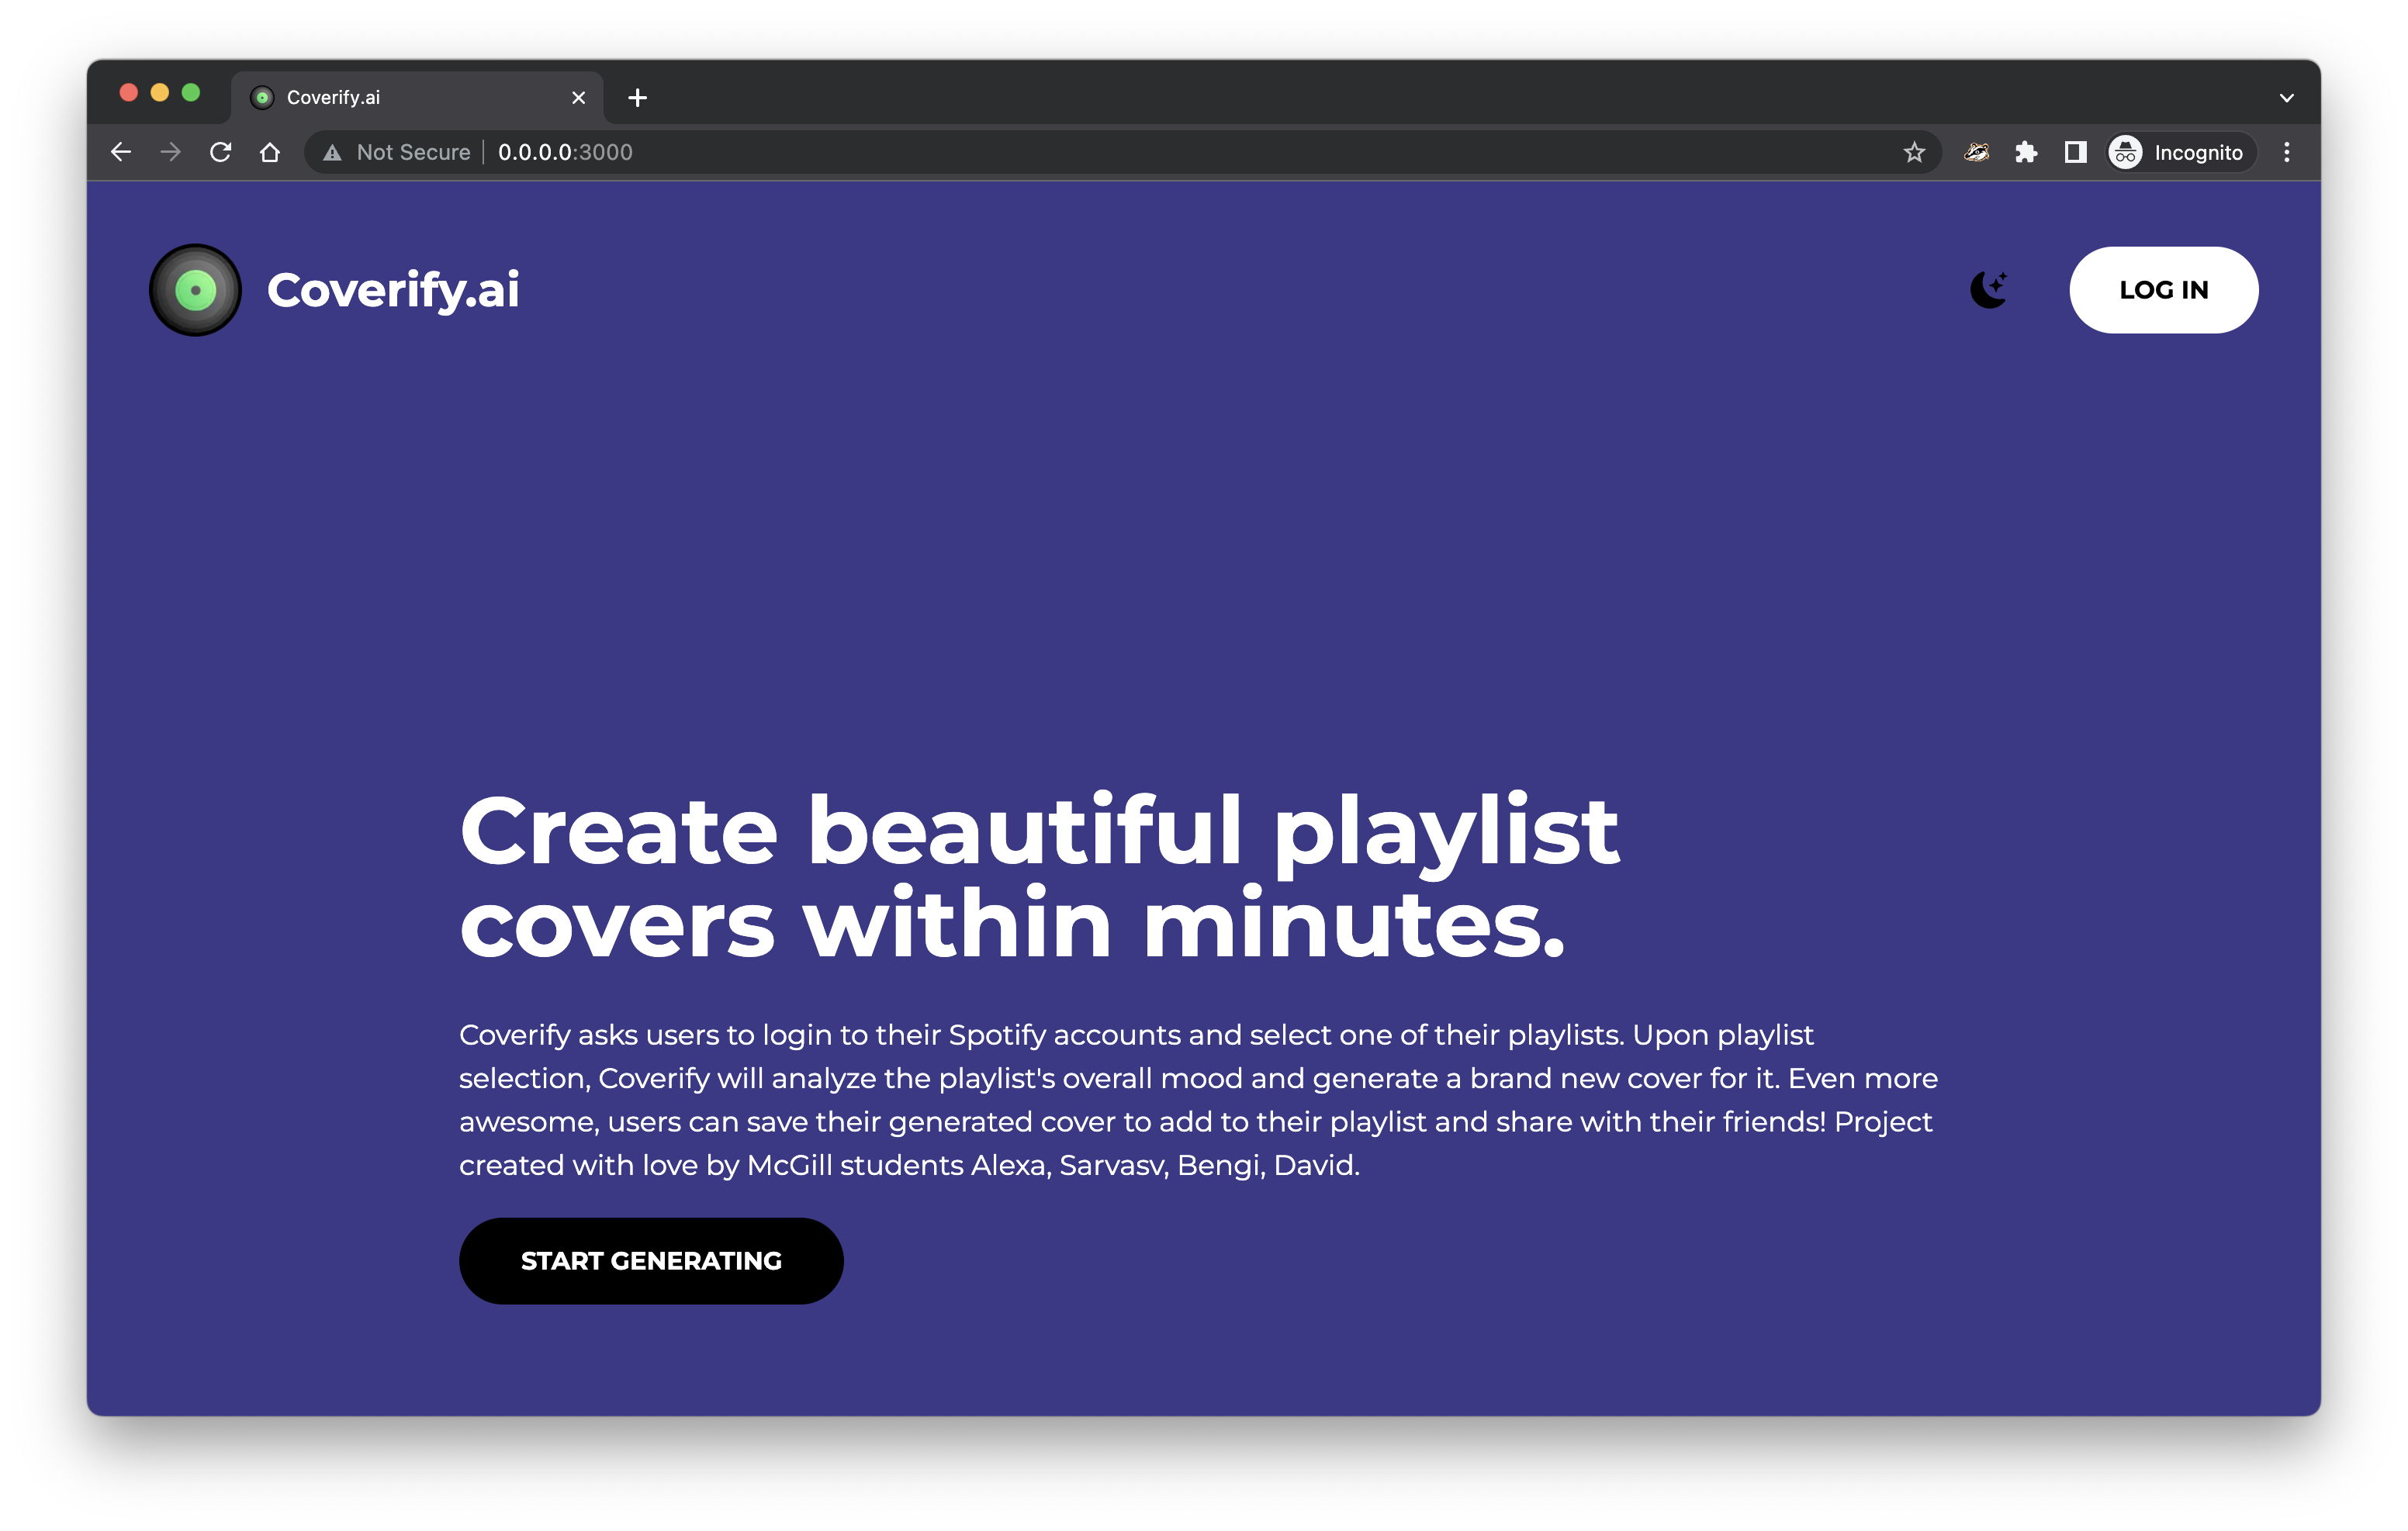Click the browser forward arrow
2408x1531 pixels.
[x=171, y=152]
